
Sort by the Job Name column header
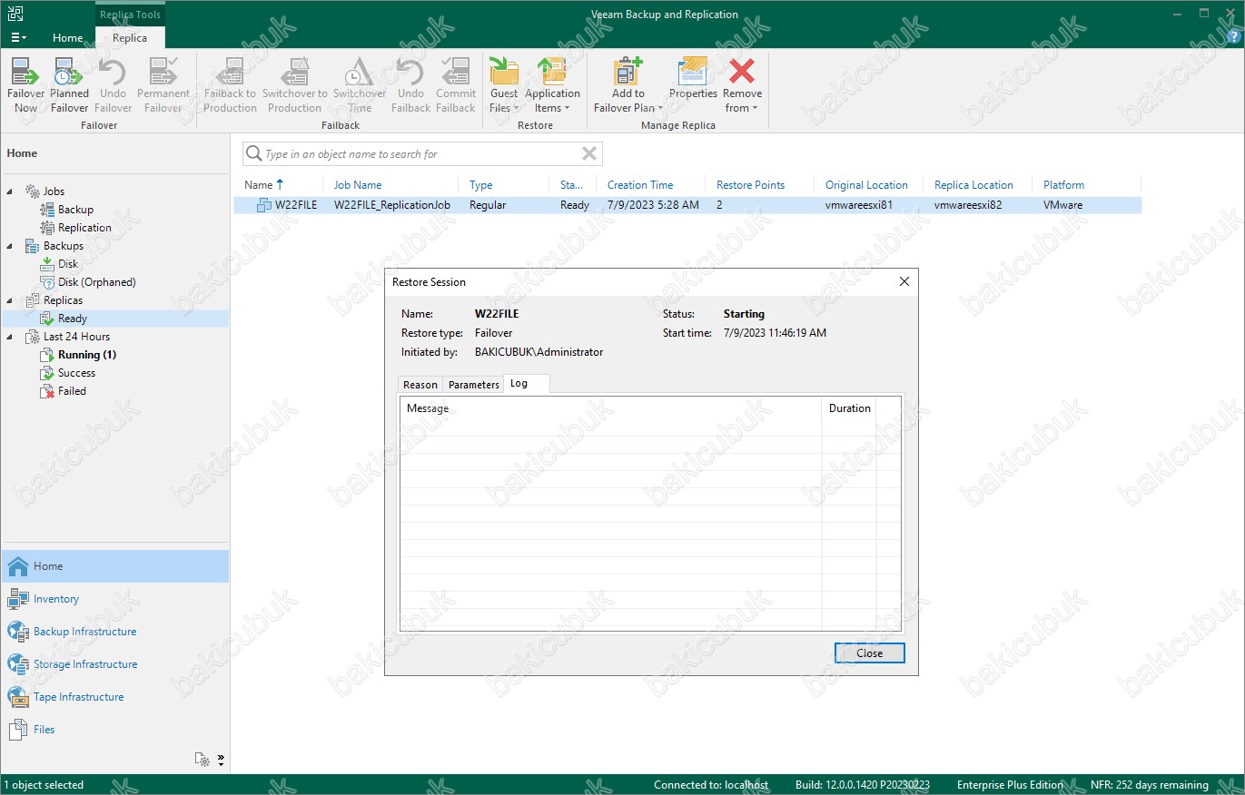click(358, 184)
